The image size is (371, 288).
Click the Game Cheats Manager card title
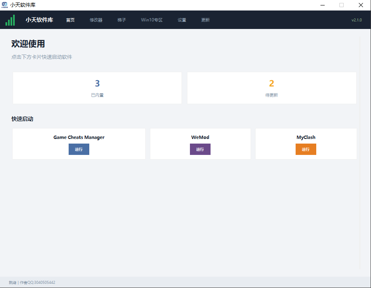coord(79,137)
